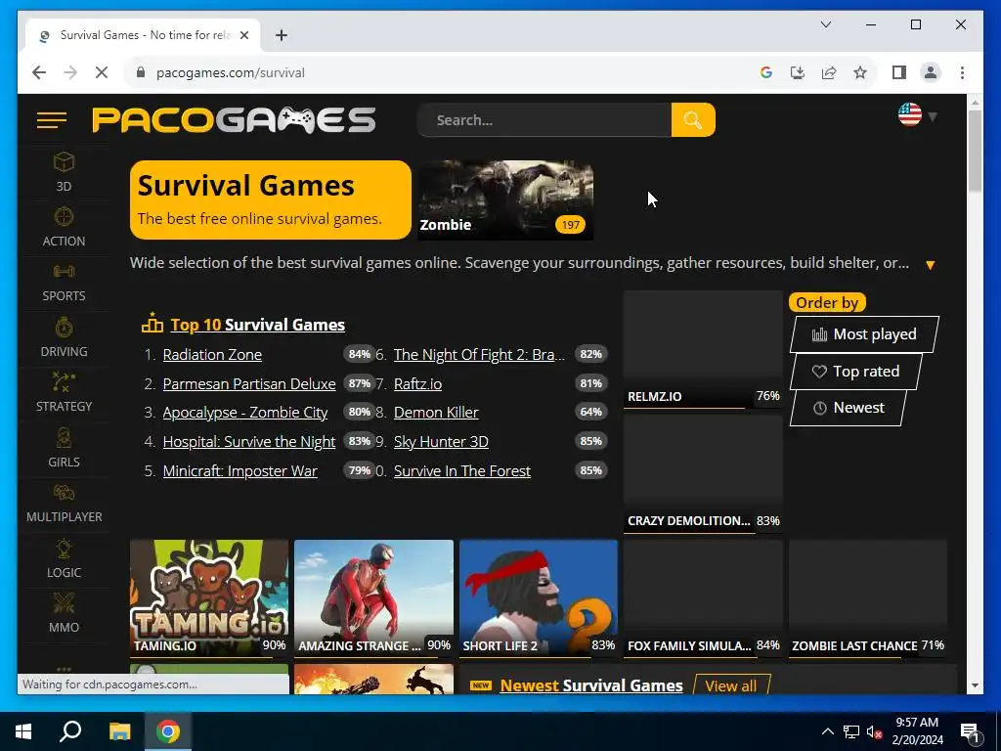Click the Pacogames logo
The image size is (1001, 751).
234,120
